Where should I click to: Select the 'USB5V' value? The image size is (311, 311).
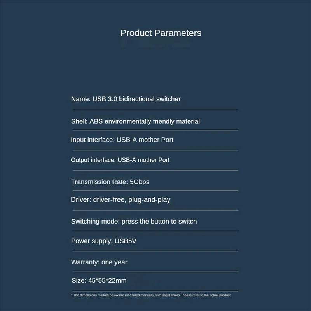[126, 241]
